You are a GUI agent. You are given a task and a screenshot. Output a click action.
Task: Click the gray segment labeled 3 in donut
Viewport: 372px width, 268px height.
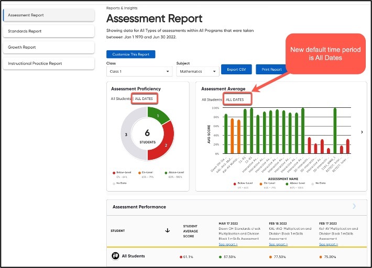[126, 135]
